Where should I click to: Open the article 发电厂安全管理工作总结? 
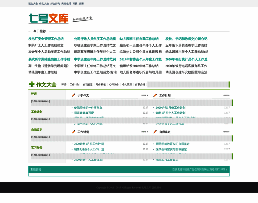point(46,39)
